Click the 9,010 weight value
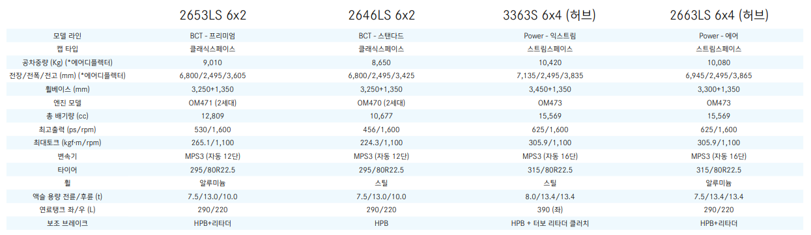The image size is (811, 235). coord(213,62)
